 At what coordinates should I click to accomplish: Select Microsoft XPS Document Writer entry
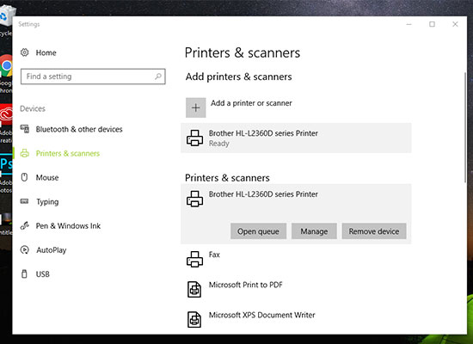coord(296,319)
